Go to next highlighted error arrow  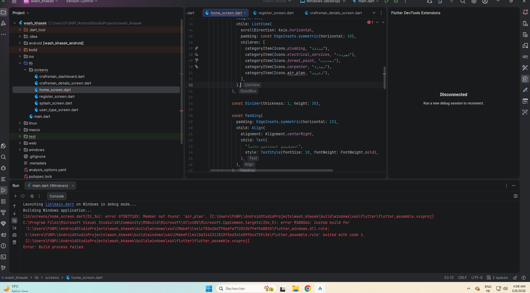383,22
